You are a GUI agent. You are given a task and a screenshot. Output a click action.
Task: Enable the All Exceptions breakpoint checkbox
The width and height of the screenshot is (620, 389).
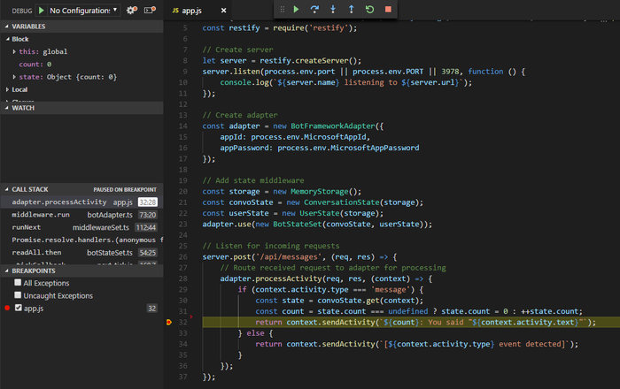click(19, 282)
